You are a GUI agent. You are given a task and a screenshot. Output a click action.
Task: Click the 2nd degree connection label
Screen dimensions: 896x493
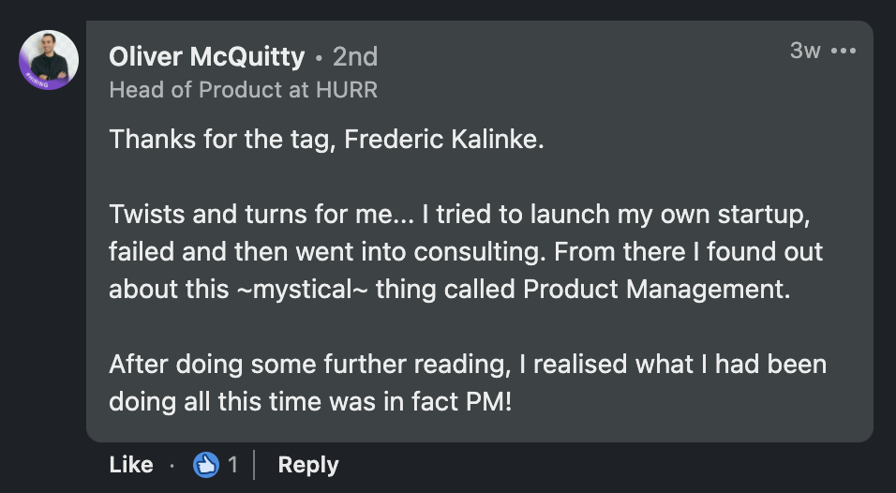355,57
